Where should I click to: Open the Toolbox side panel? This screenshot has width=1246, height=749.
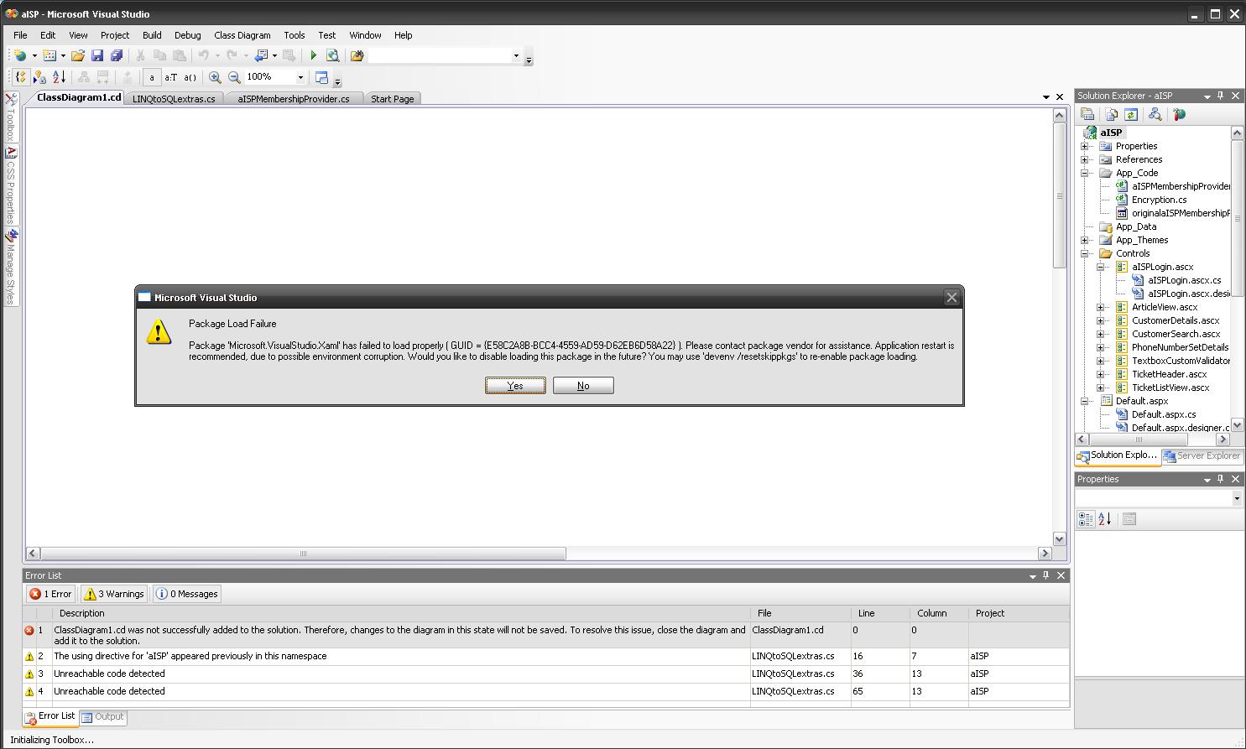(12, 117)
